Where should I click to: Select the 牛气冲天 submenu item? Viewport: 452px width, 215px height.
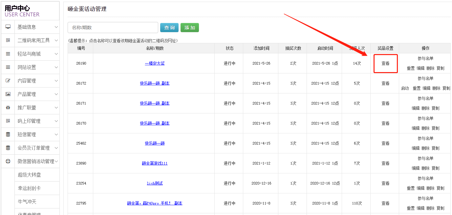(27, 202)
